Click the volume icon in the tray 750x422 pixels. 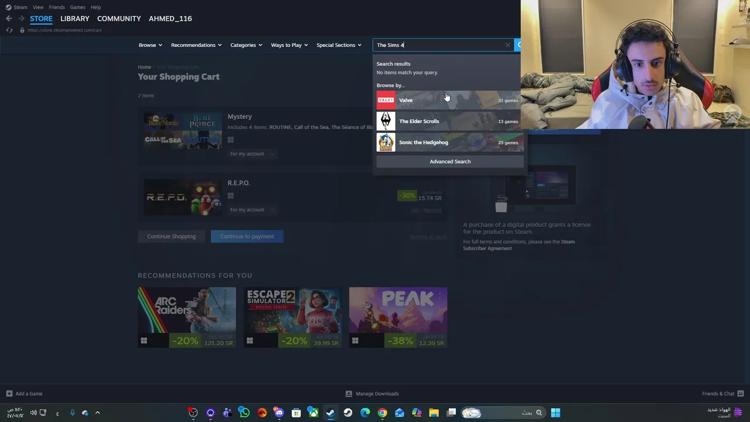coord(33,413)
